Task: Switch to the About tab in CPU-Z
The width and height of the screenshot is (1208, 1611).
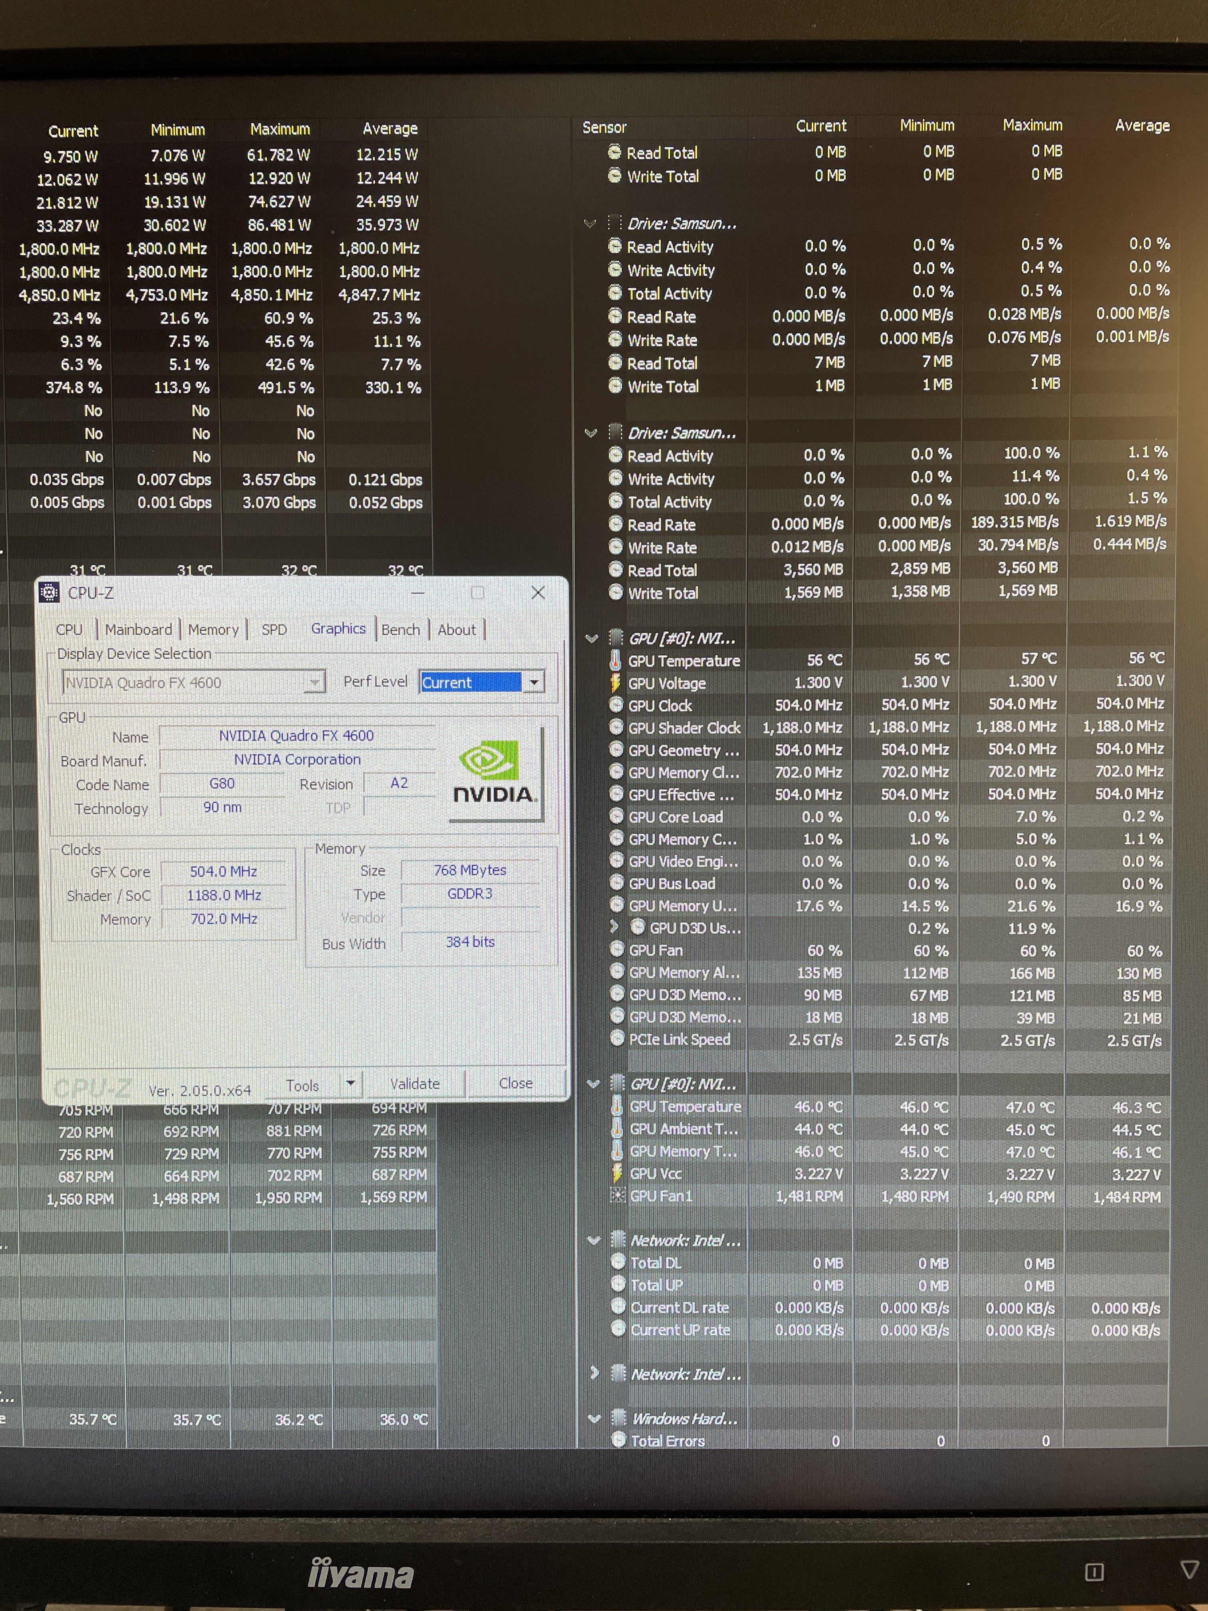Action: point(457,629)
